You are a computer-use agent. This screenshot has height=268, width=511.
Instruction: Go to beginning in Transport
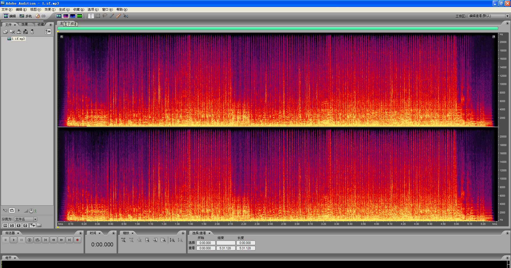pyautogui.click(x=46, y=240)
